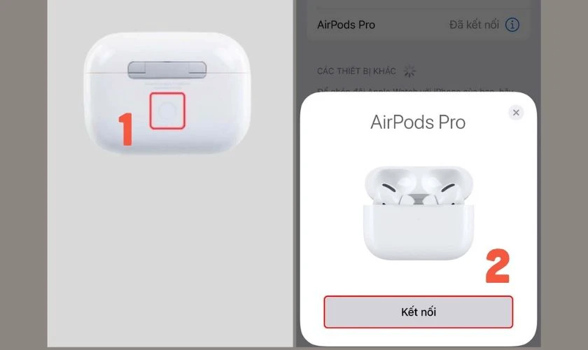The width and height of the screenshot is (588, 350).
Task: Click the metal hinge on the AirPods case
Action: point(167,70)
